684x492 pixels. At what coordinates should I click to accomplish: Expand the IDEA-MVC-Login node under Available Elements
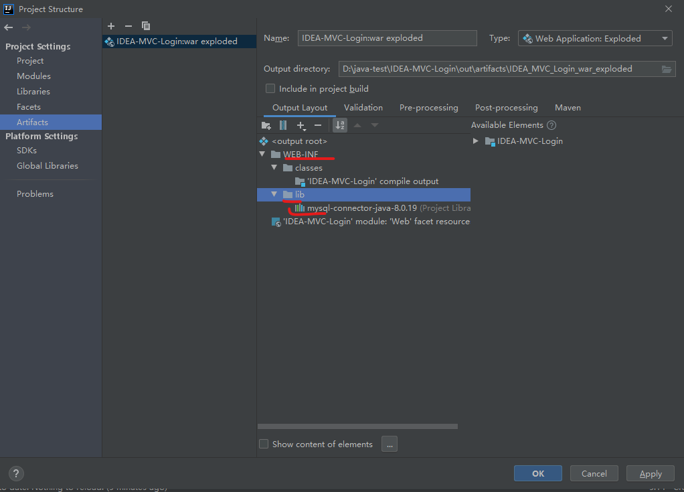[x=475, y=141]
